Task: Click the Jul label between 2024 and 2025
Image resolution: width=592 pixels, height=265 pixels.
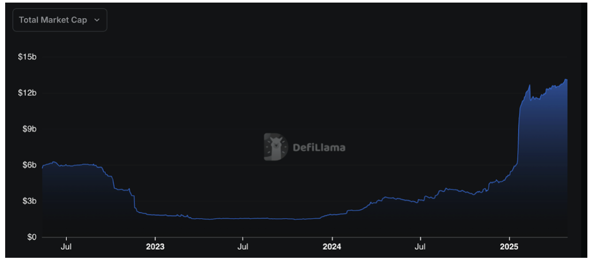Action: (x=420, y=247)
